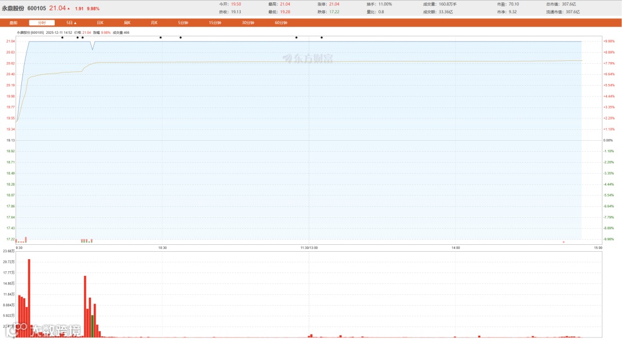Expand the 5日 multi-day dropdown
The image size is (622, 342).
(x=71, y=22)
